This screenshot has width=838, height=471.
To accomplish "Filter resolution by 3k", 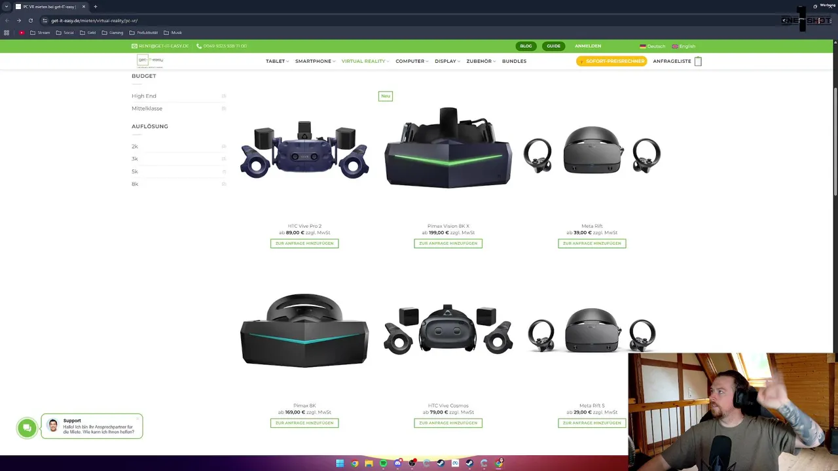I will click(x=135, y=159).
